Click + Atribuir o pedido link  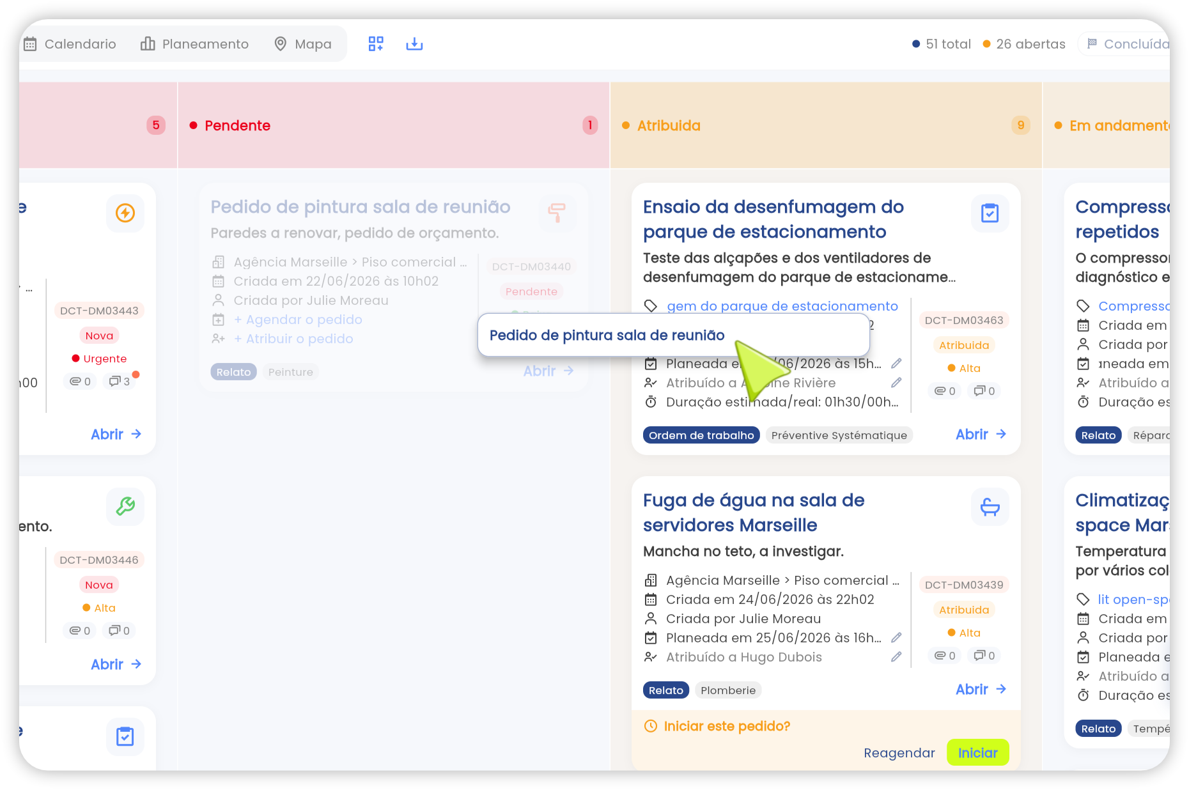pyautogui.click(x=293, y=339)
